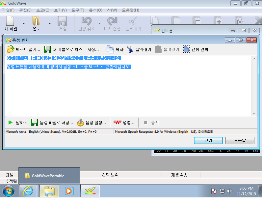The width and height of the screenshot is (262, 198).
Task: Click the 재생 위치 status bar label
Action: pos(179,175)
